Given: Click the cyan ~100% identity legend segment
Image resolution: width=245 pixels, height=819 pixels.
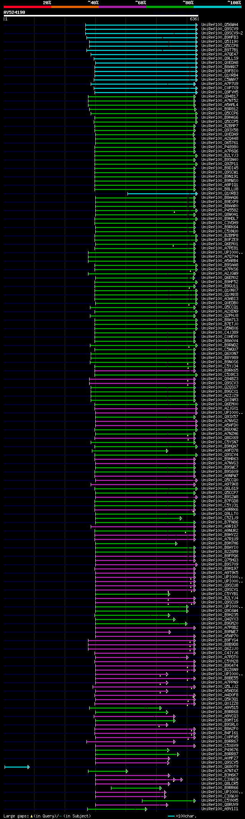Looking at the screenshot, I should pyautogui.click(x=217, y=7).
